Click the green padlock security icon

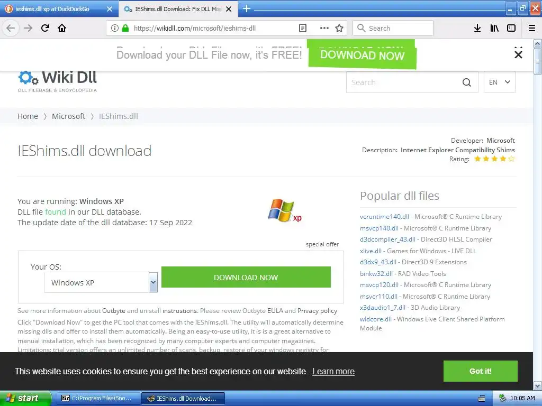point(125,28)
